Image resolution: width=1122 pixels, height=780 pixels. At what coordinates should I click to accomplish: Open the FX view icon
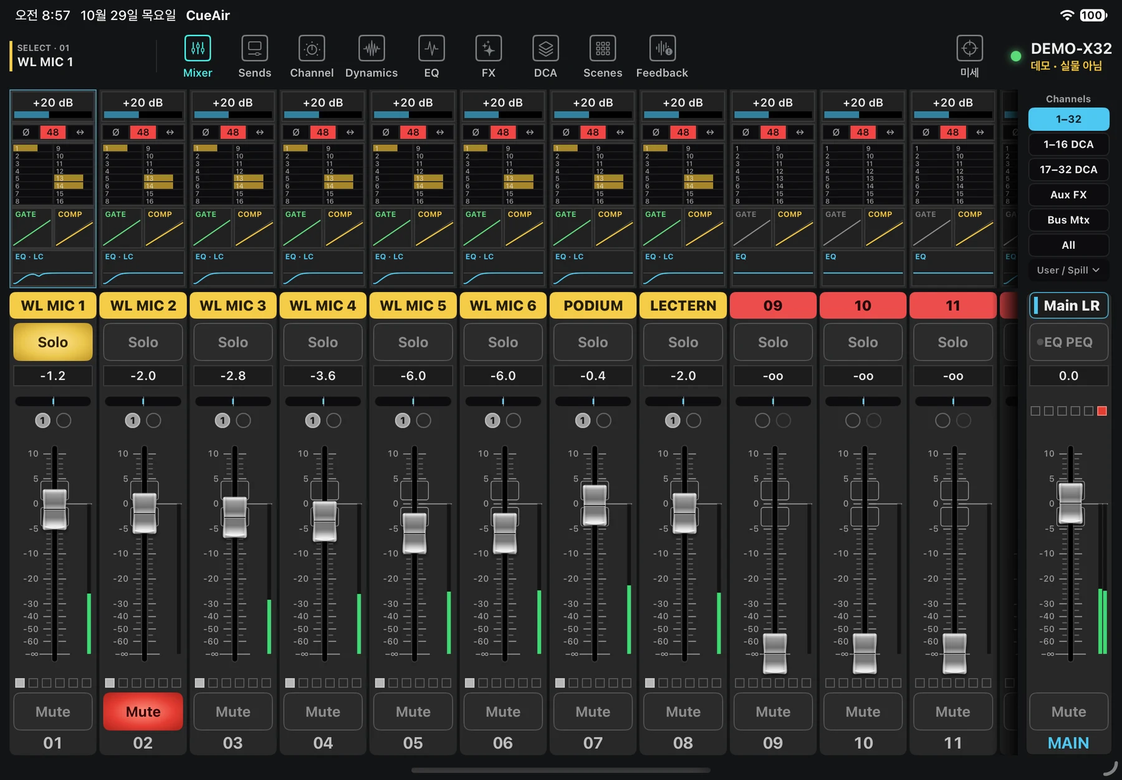(x=489, y=49)
